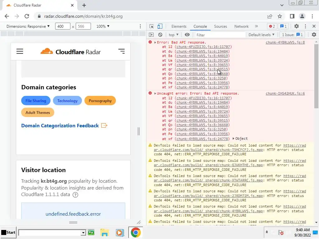
Task: Bookmark this tab with the star
Action: 280,16
